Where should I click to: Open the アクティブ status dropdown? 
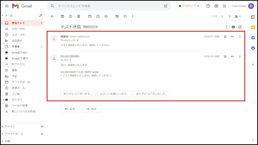tap(189, 6)
